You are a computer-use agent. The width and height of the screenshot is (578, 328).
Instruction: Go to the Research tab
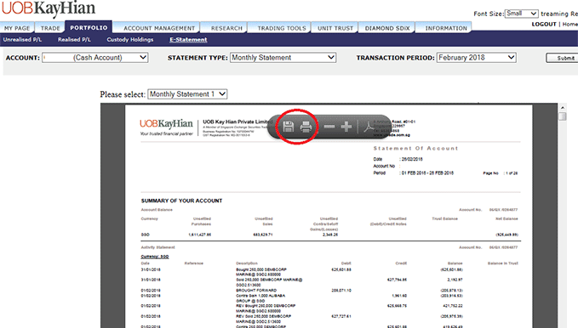point(226,28)
